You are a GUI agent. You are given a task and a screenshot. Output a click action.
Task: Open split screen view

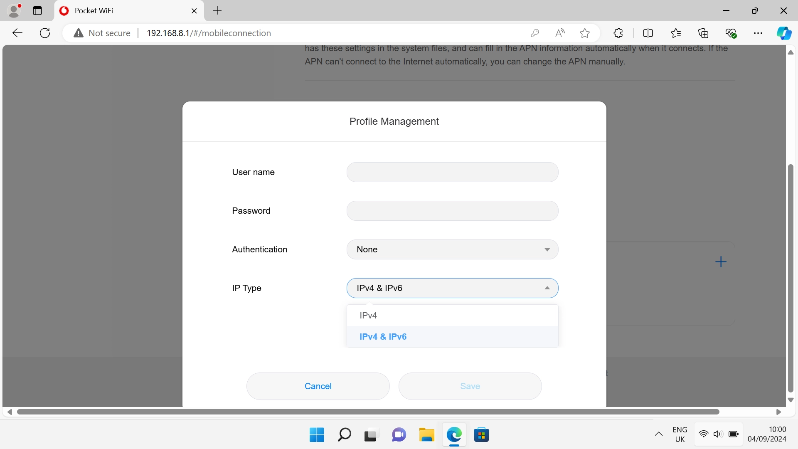[648, 33]
